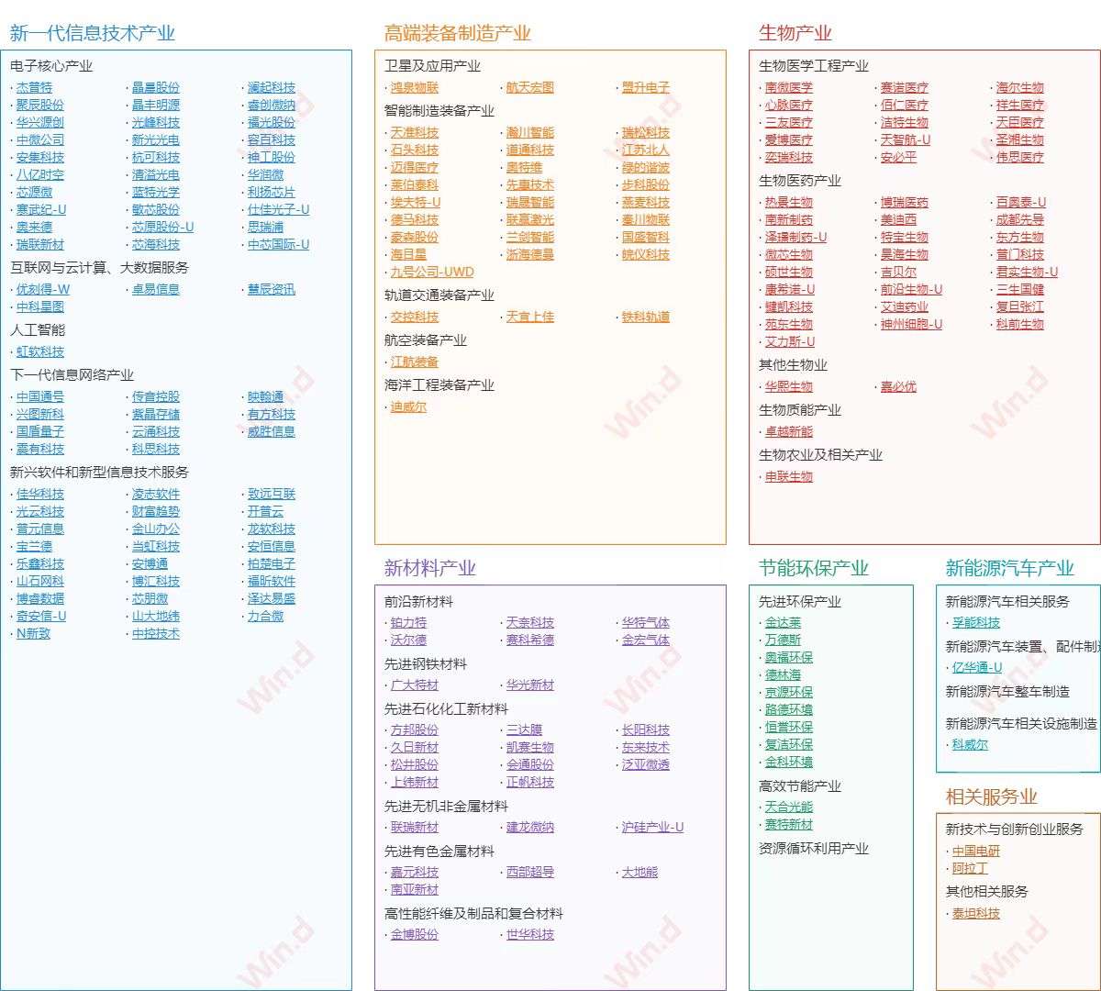Open the 金博股份 link
1101x991 pixels.
tap(415, 935)
